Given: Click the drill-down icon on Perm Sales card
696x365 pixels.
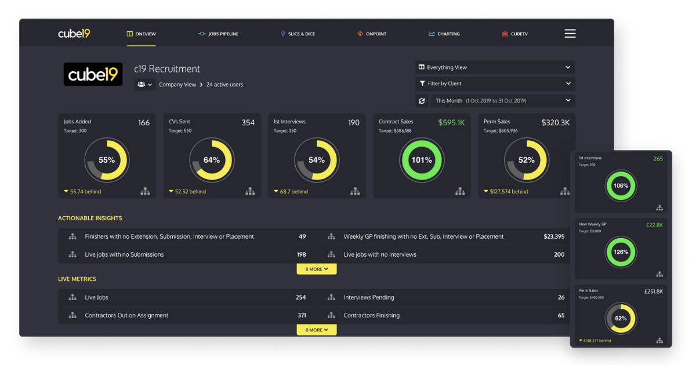Looking at the screenshot, I should (x=565, y=191).
